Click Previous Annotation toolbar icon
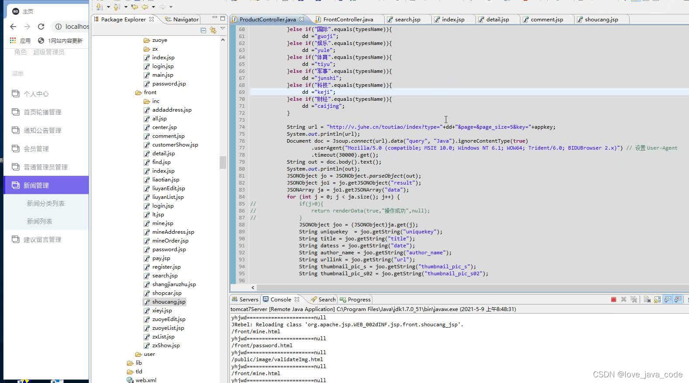The height and width of the screenshot is (383, 689). click(x=117, y=7)
